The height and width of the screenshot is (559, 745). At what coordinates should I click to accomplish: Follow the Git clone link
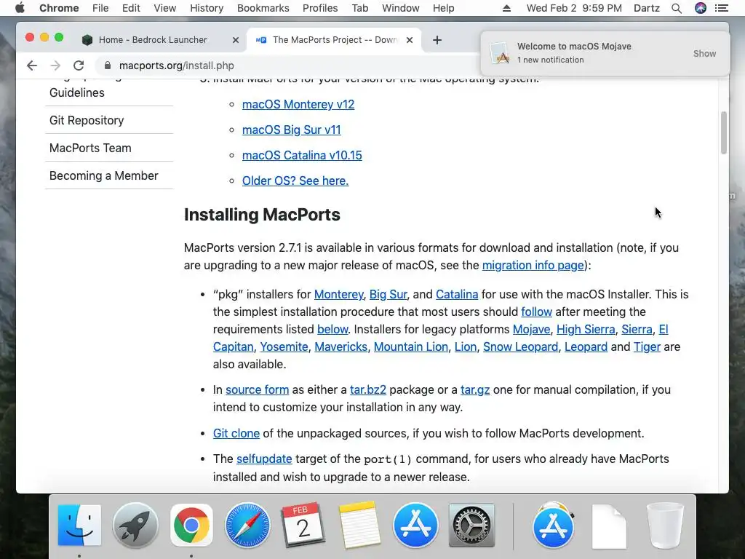(x=236, y=434)
